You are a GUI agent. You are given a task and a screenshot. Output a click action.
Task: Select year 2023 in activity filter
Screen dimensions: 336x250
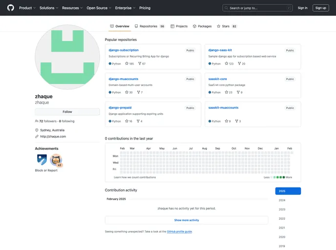pyautogui.click(x=288, y=209)
